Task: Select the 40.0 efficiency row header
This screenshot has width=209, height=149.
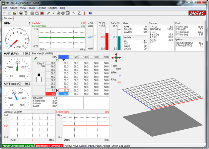Action: click(51, 77)
